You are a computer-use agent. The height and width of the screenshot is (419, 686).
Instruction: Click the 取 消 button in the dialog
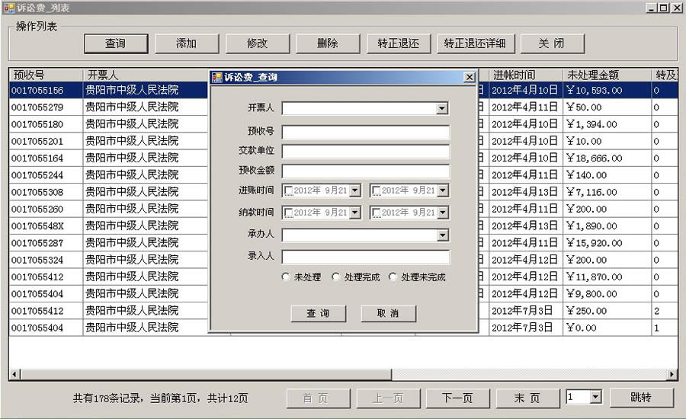coord(388,313)
